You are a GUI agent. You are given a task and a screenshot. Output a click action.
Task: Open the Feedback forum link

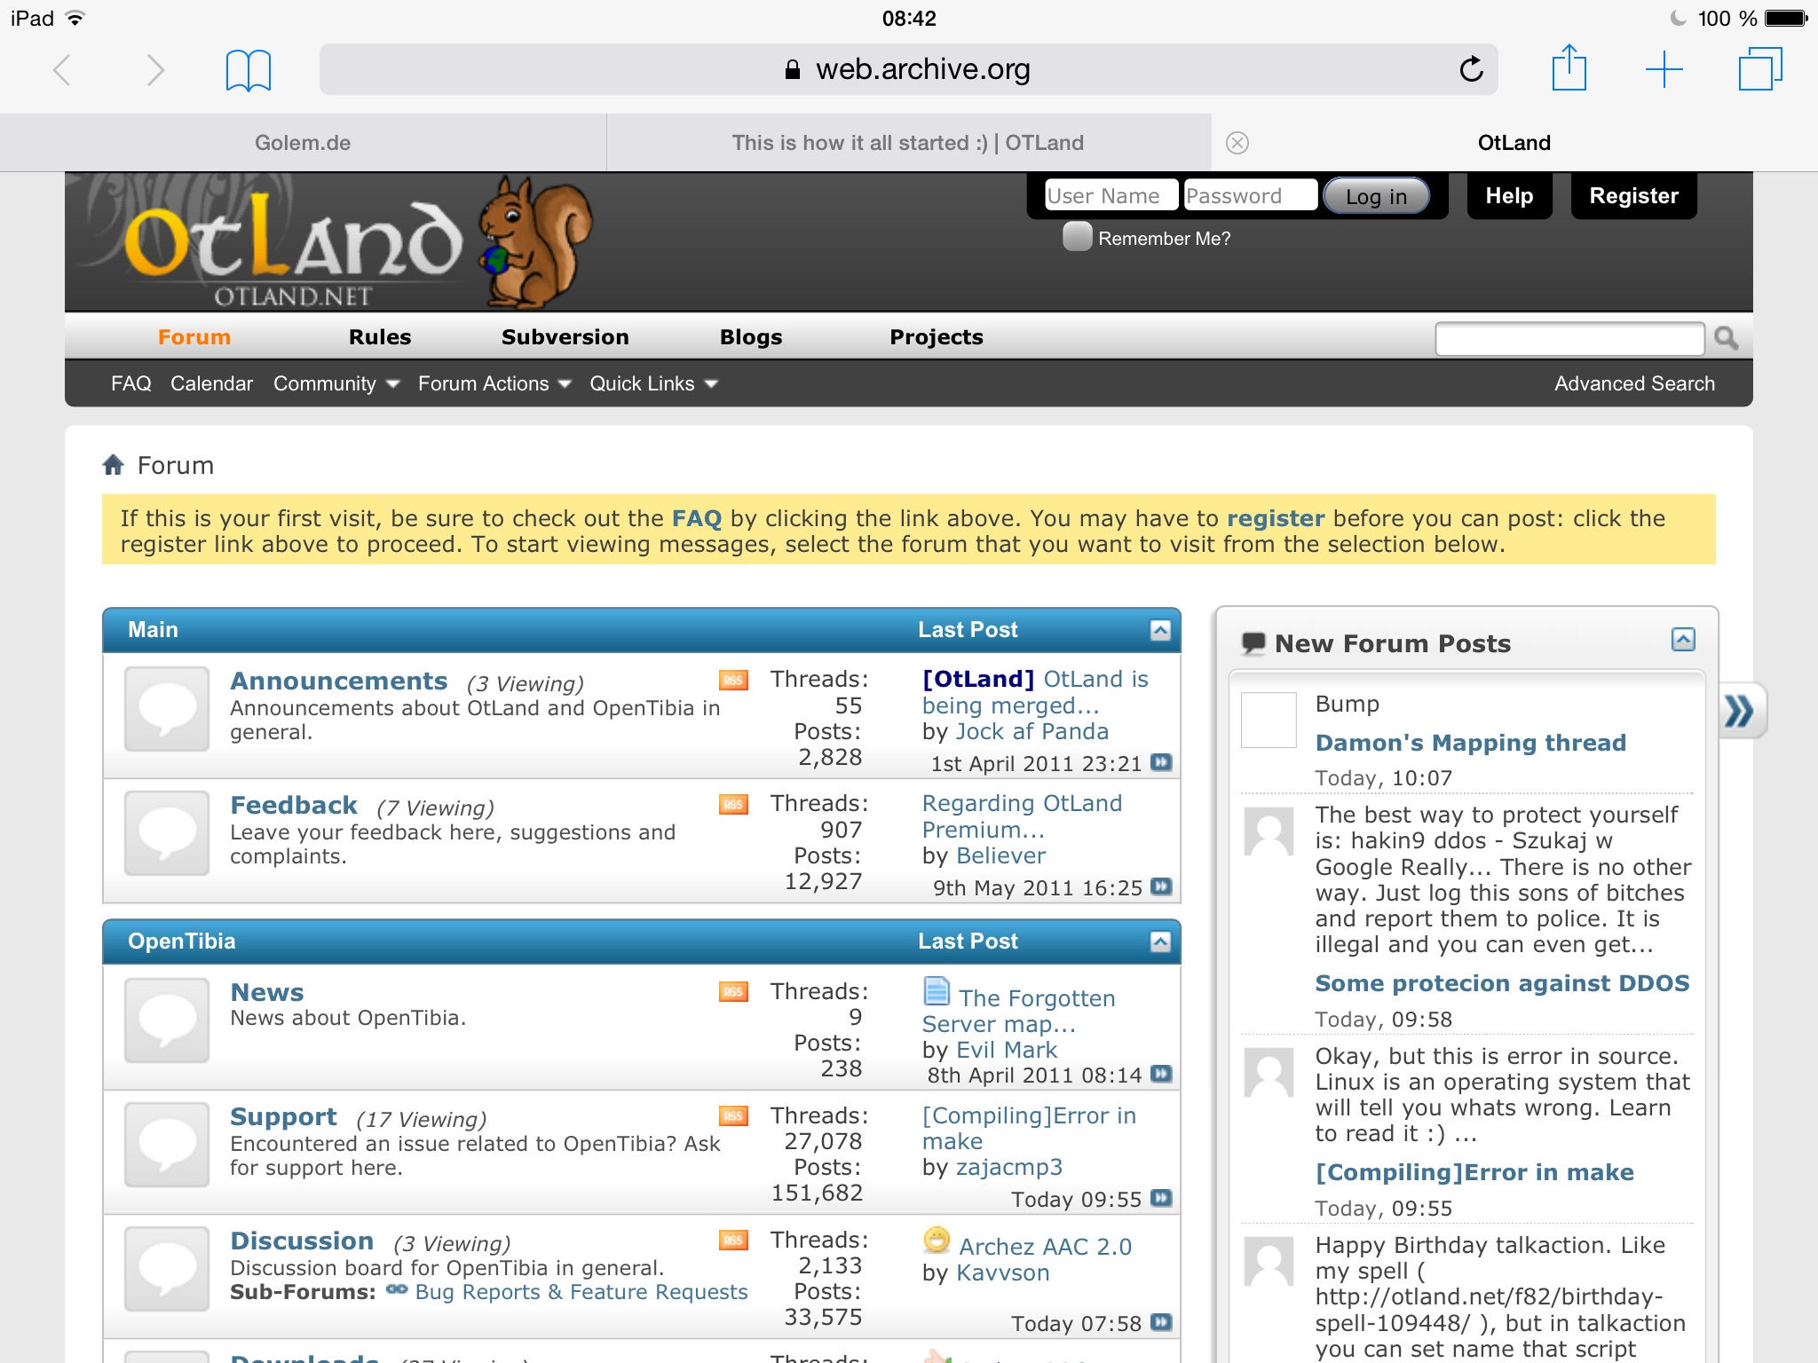(293, 805)
